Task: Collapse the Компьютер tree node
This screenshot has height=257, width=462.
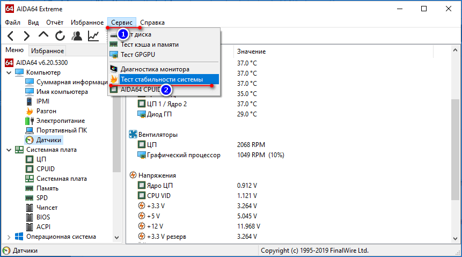Action: (x=8, y=72)
